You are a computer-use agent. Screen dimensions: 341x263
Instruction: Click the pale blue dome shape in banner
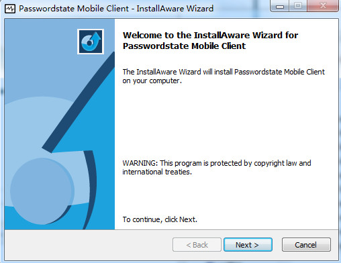click(34, 116)
